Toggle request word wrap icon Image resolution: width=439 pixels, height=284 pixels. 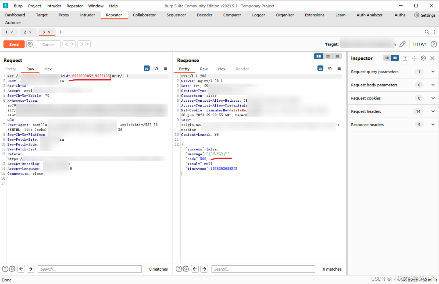pyautogui.click(x=147, y=68)
